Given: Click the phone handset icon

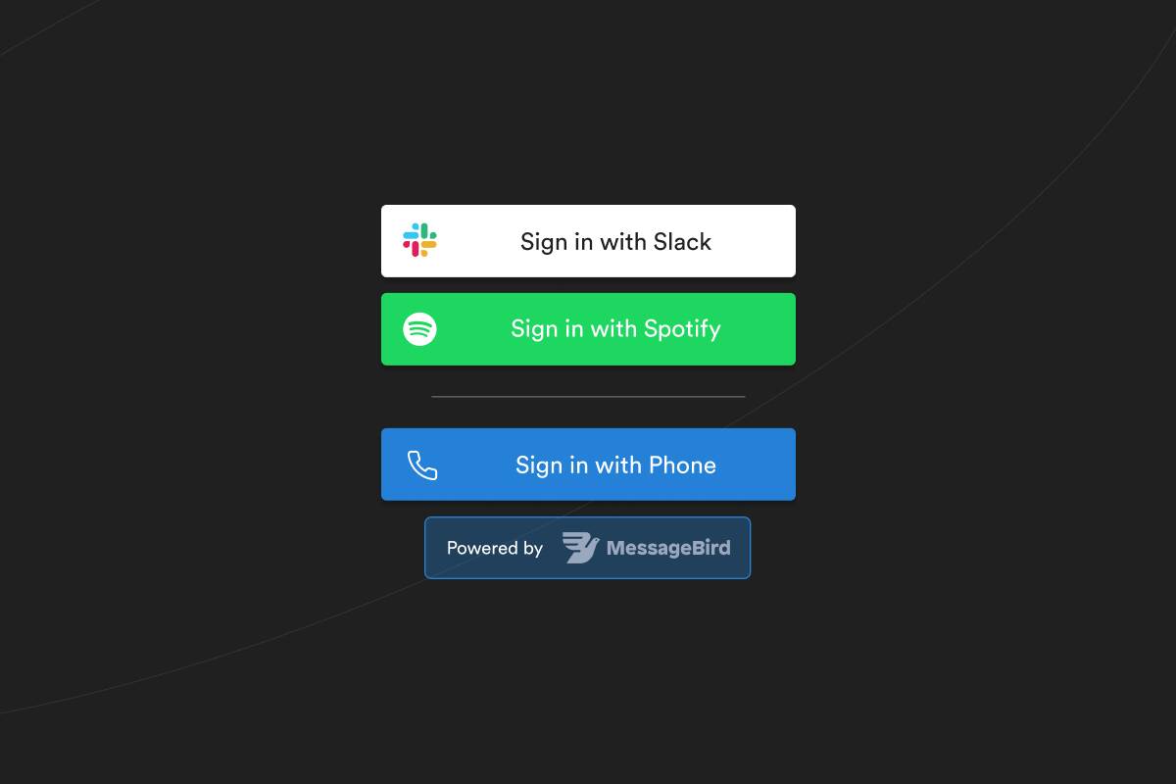Looking at the screenshot, I should coord(422,465).
